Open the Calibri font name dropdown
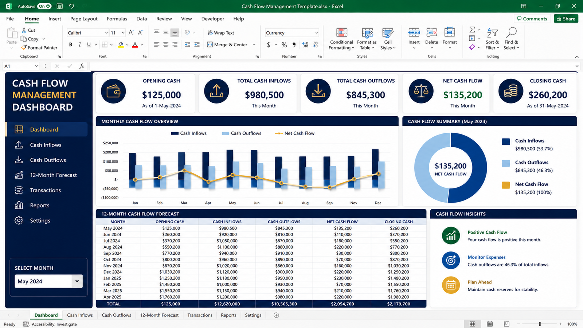The width and height of the screenshot is (583, 328). [106, 33]
